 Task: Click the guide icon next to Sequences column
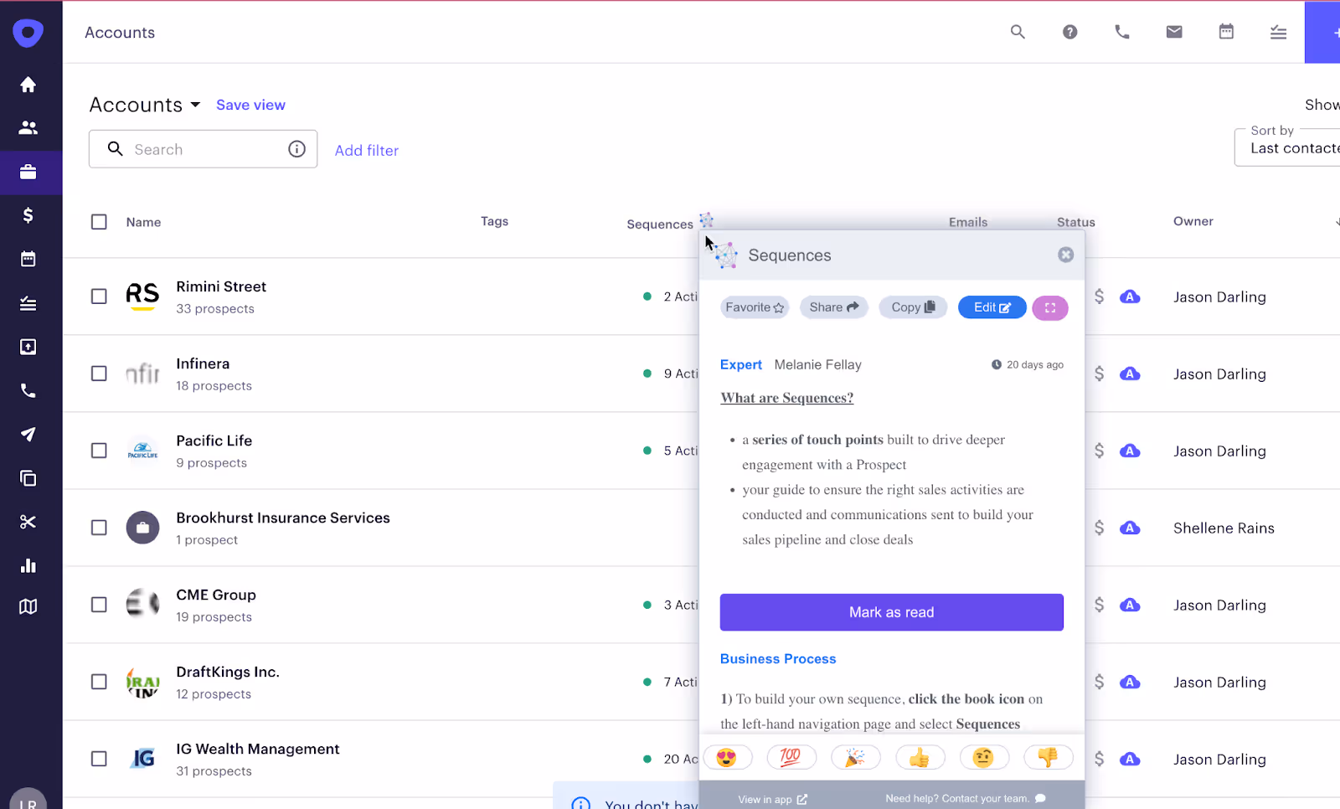[x=707, y=220]
